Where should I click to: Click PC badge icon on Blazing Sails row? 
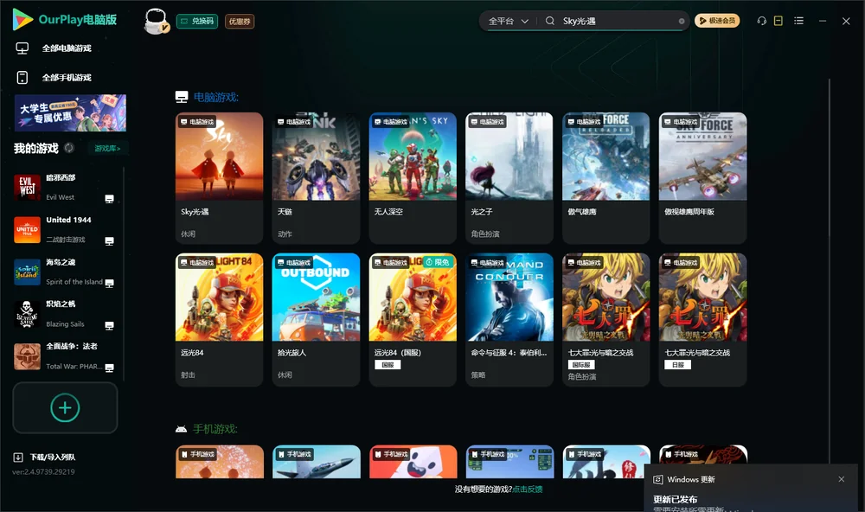click(109, 325)
